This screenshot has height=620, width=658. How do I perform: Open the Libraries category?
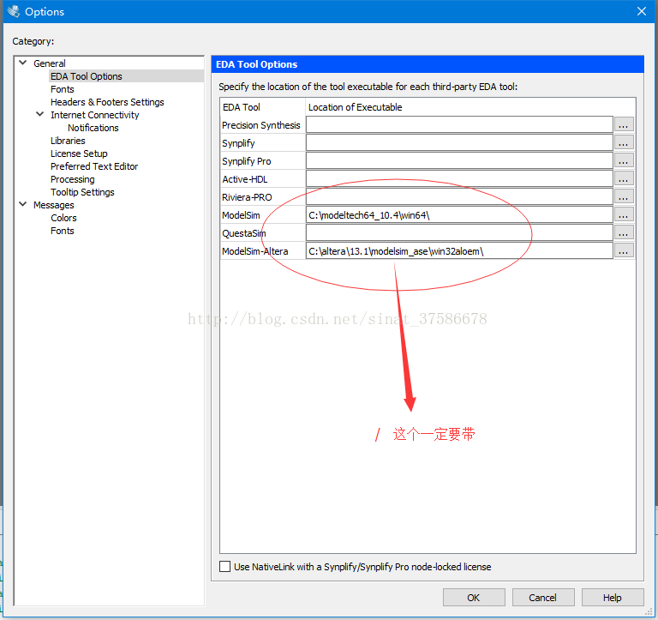coord(68,141)
